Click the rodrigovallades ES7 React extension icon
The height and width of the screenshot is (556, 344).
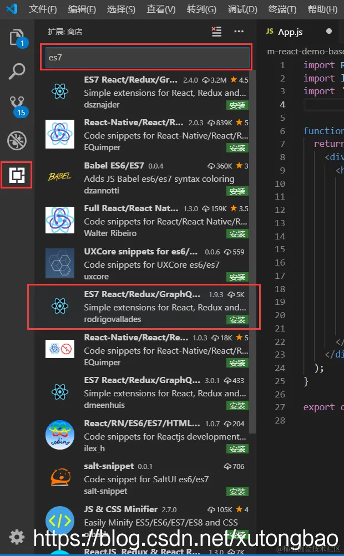[59, 305]
